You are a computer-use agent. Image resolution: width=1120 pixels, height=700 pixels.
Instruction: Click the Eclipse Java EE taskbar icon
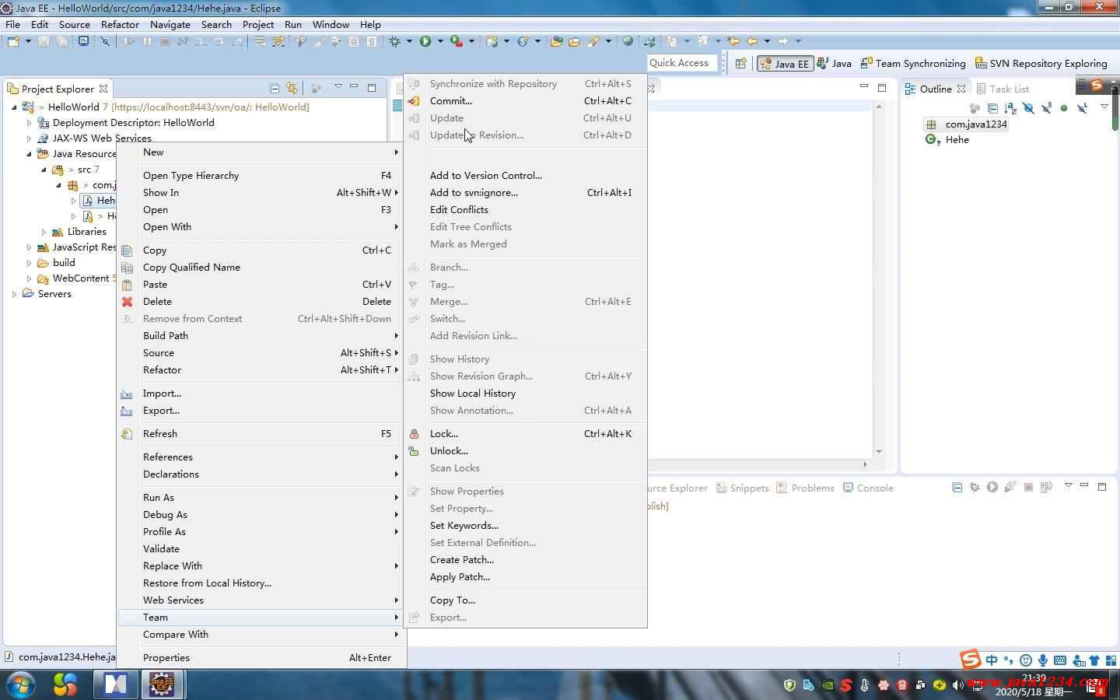162,684
